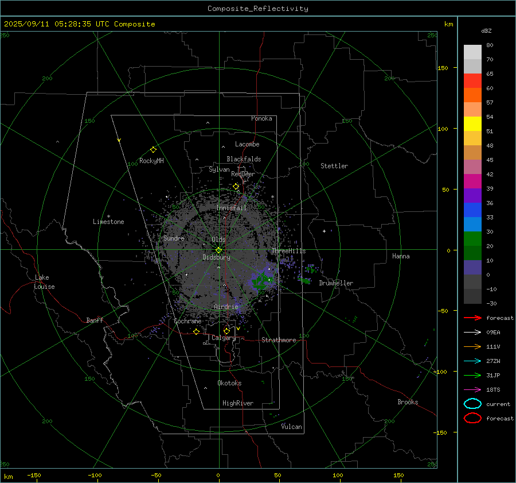516x483 pixels.
Task: Click the 18TS legend label
Action: point(493,390)
